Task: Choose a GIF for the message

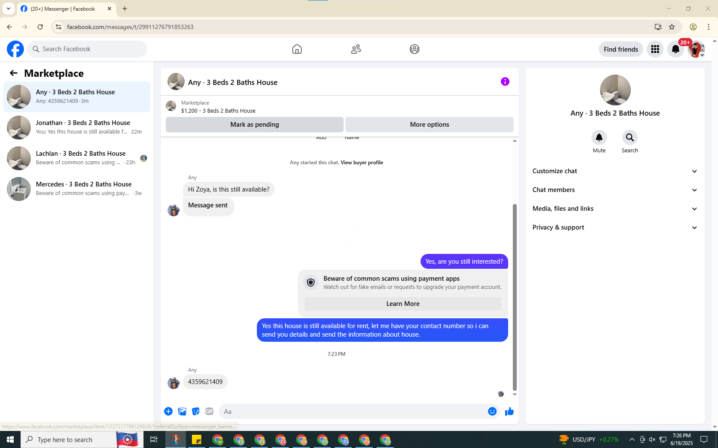Action: tap(209, 411)
